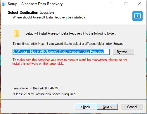Click 'Where should Aiseesoft Data Recovery be installed?' text
Image resolution: width=147 pixels, height=114 pixels.
(49, 17)
